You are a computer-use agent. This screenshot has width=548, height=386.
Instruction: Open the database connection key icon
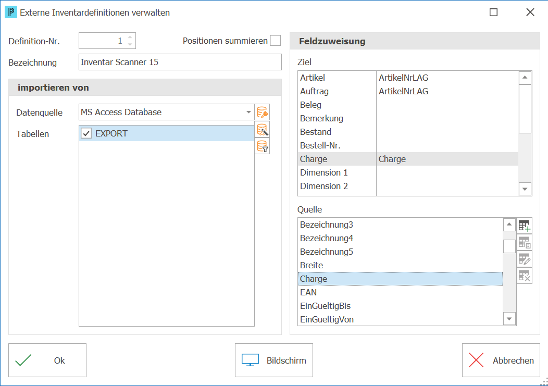click(262, 112)
